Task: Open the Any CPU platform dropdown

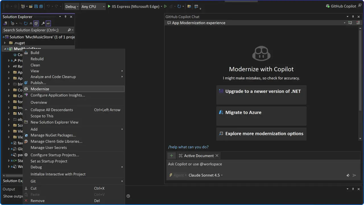Action: [93, 7]
